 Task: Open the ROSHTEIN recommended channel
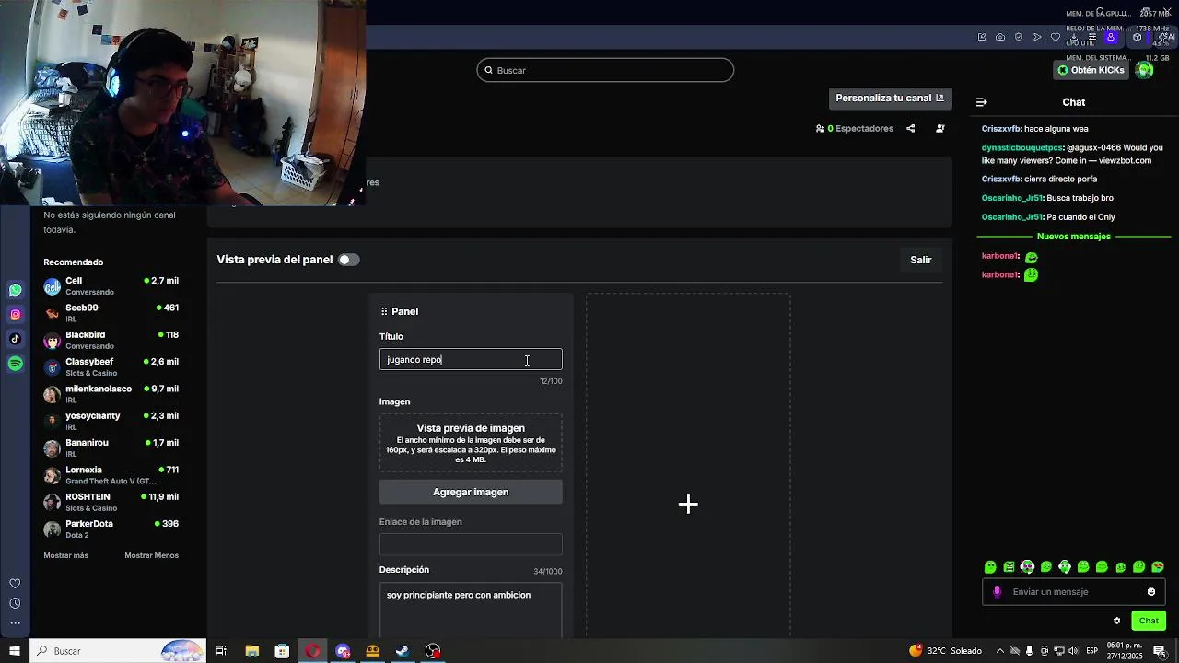click(111, 502)
